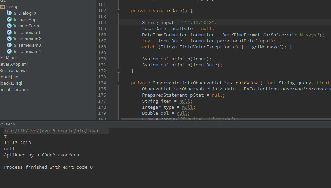Place cursor on the isDate method name
This screenshot has height=188, width=331.
(174, 10)
